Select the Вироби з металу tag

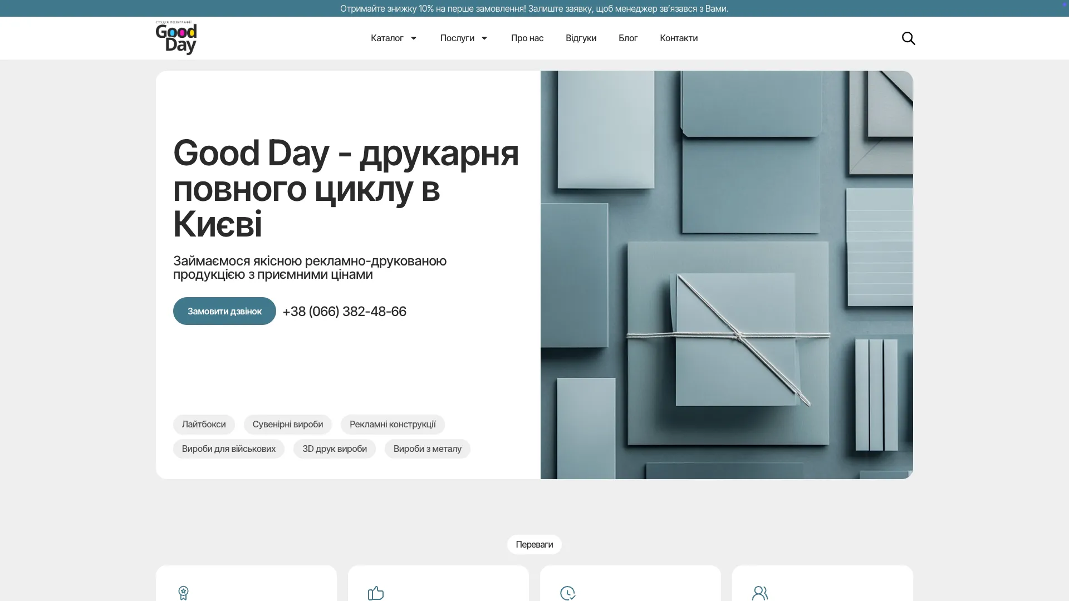pos(427,449)
